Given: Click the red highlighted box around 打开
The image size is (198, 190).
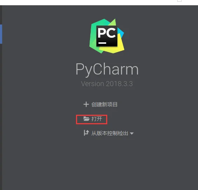Looking at the screenshot, I should 92,119.
